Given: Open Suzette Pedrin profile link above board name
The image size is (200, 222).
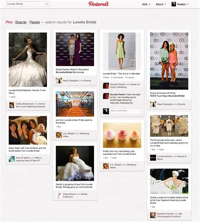Looking at the screenshot, I should 118,84.
